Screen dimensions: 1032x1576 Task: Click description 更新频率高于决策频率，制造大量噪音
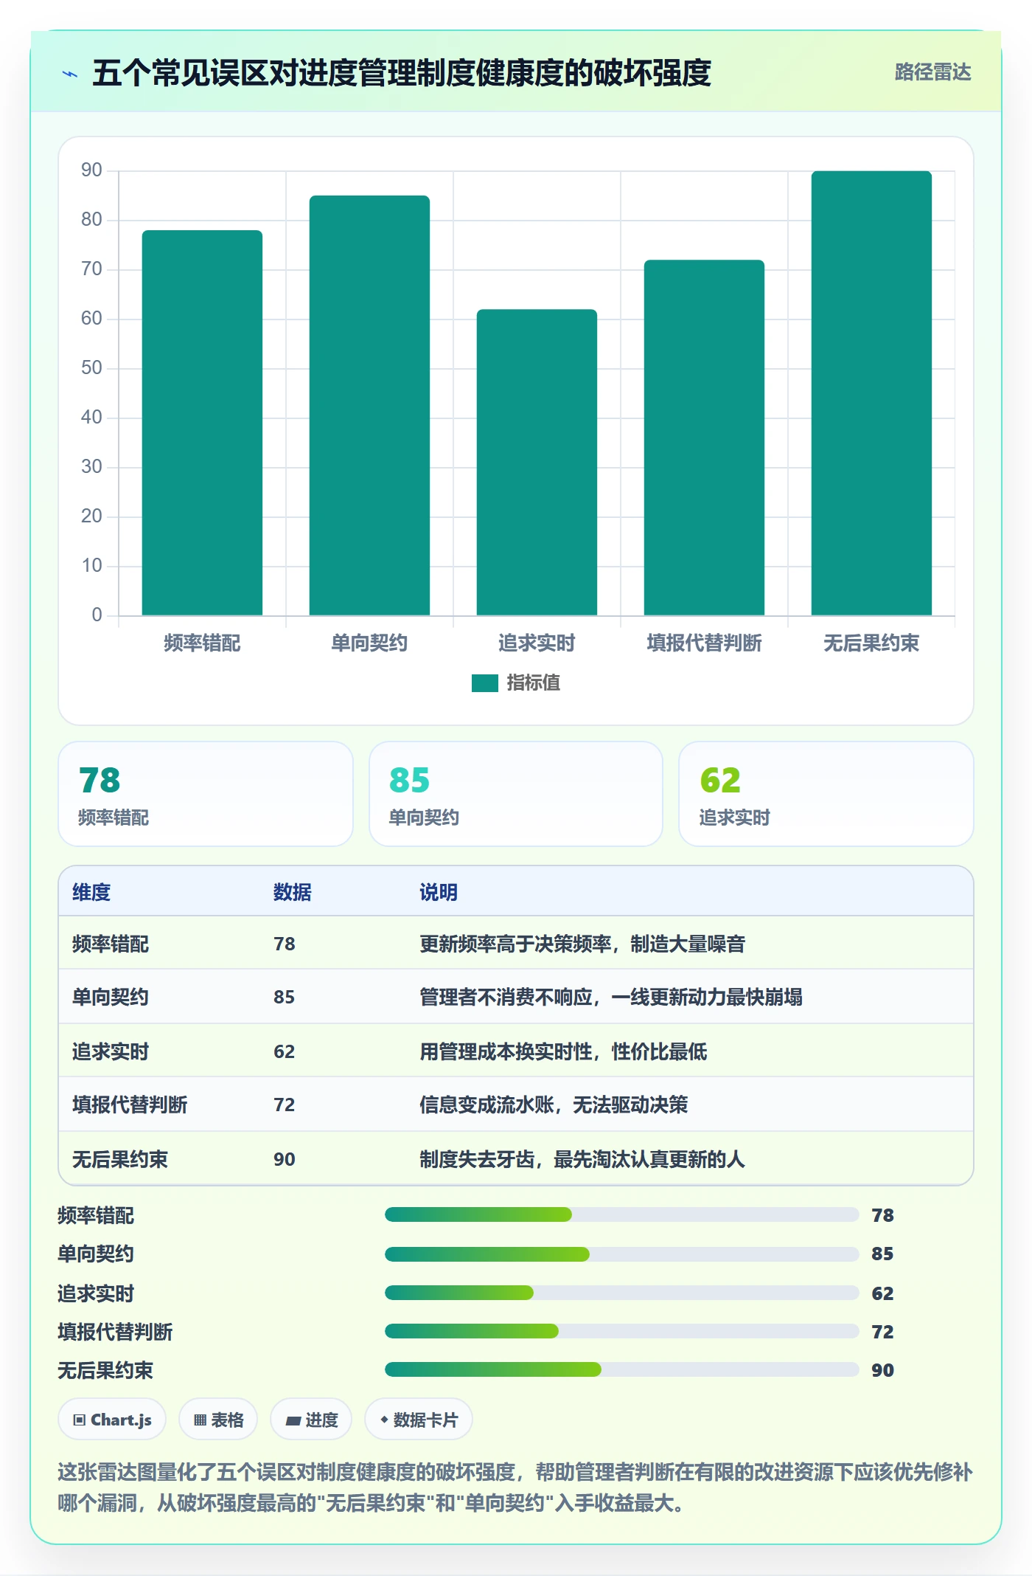point(582,944)
